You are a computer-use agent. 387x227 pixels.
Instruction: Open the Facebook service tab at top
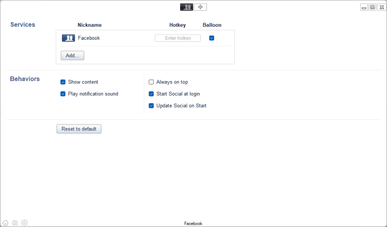(187, 7)
